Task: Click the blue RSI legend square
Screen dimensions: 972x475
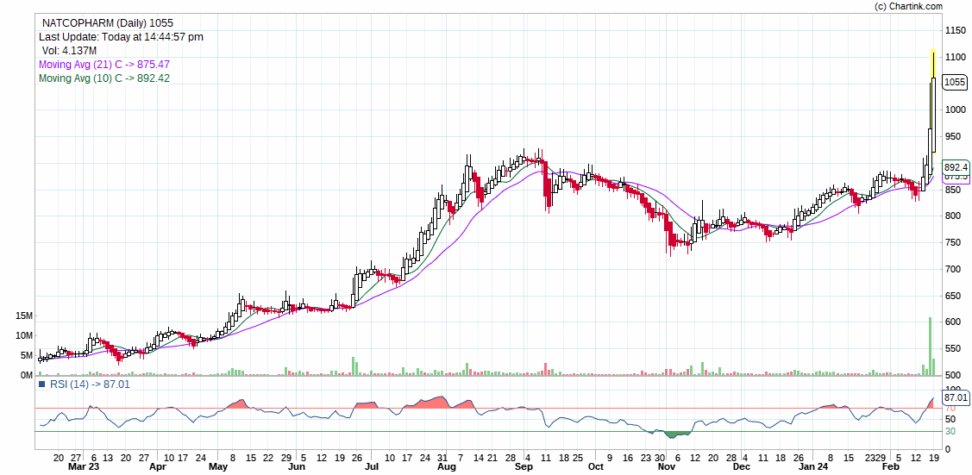Action: click(42, 384)
